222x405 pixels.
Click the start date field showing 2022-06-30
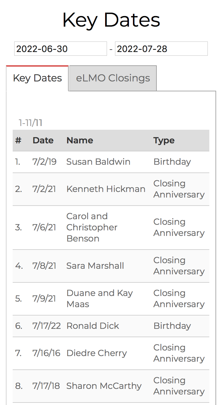point(60,49)
